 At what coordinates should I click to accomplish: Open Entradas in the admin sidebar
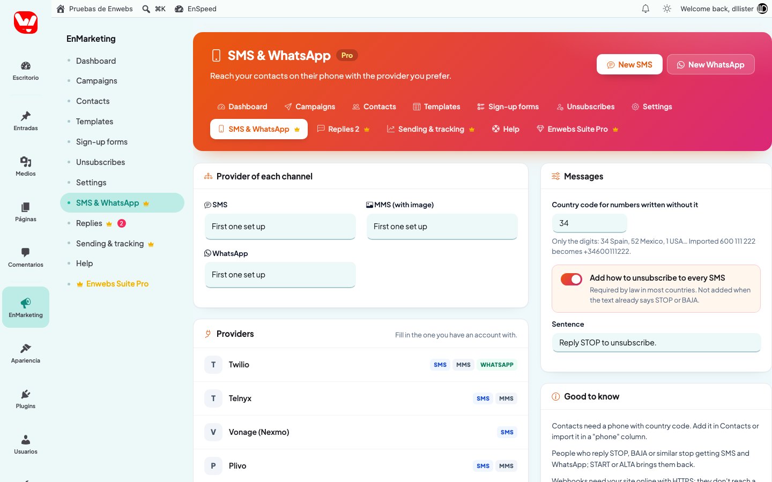click(26, 121)
